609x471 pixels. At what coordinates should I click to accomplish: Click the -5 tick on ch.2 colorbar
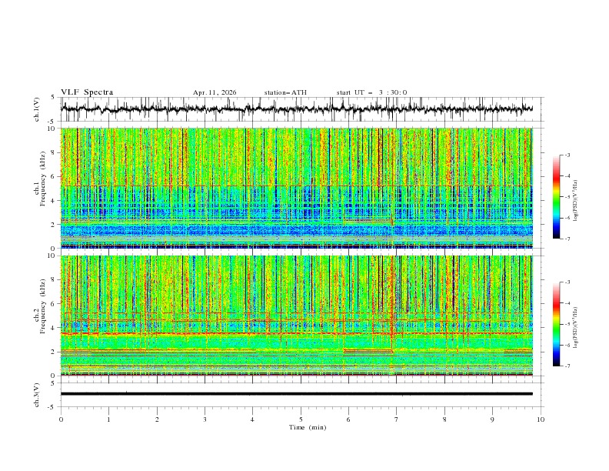click(567, 324)
